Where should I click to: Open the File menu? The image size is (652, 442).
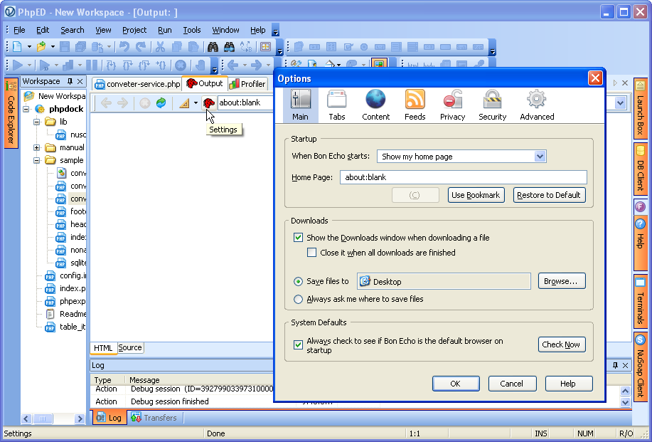[19, 30]
